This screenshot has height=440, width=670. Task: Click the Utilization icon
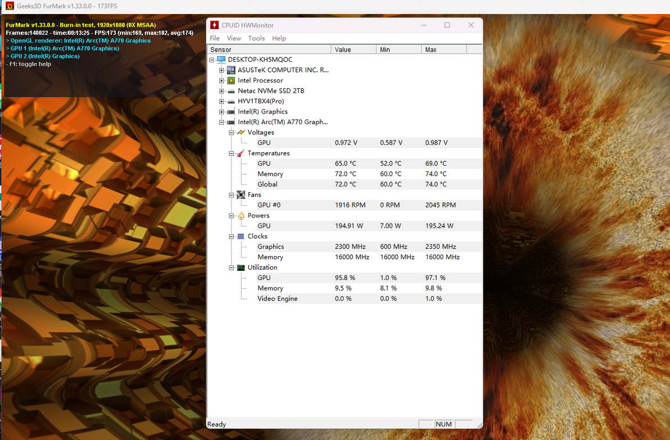[x=241, y=267]
